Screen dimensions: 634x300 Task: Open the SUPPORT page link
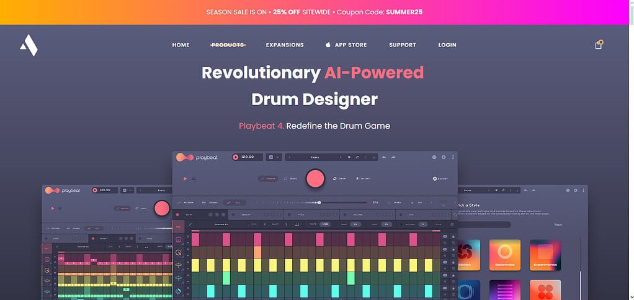click(x=403, y=45)
